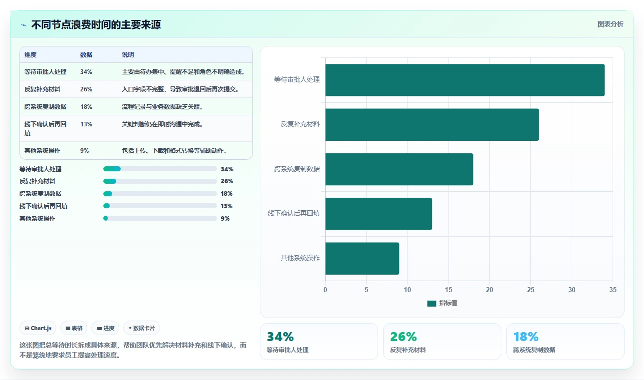Click 其他系统操作 axis label in chart

tap(300, 258)
